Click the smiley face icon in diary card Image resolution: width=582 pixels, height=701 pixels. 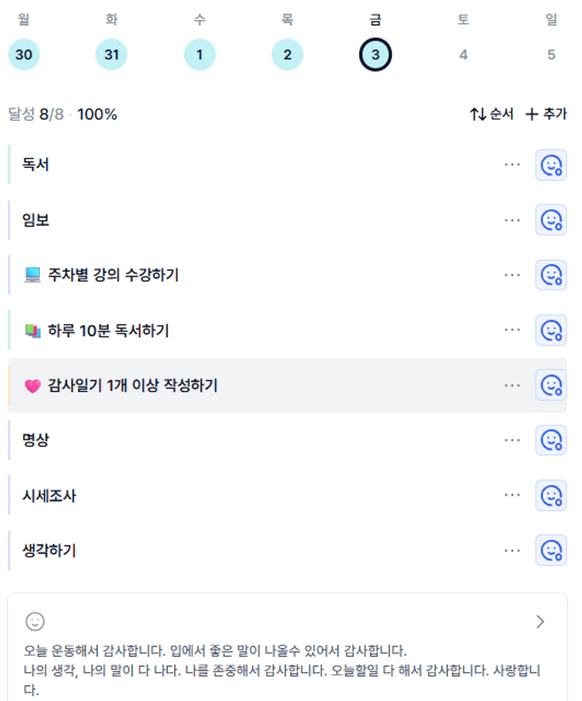point(35,621)
